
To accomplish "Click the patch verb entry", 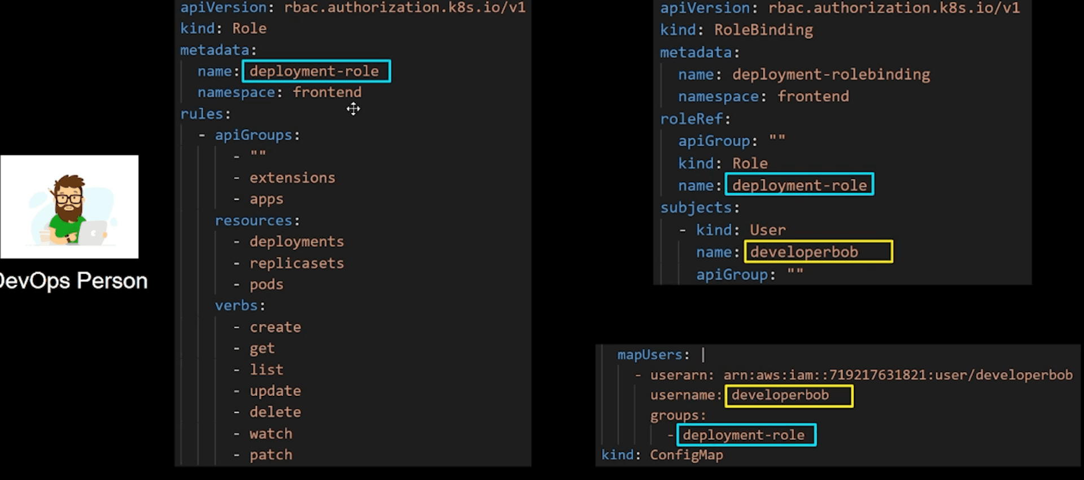I will click(271, 455).
